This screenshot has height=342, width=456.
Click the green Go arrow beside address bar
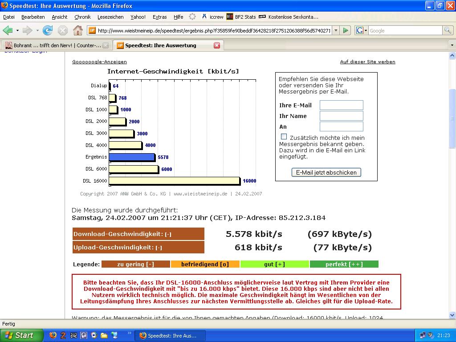(346, 30)
